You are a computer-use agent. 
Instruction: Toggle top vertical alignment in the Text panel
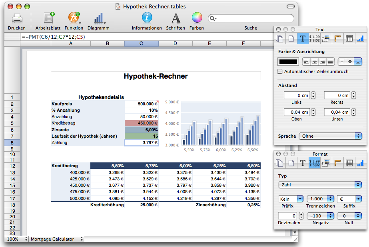[342, 61]
